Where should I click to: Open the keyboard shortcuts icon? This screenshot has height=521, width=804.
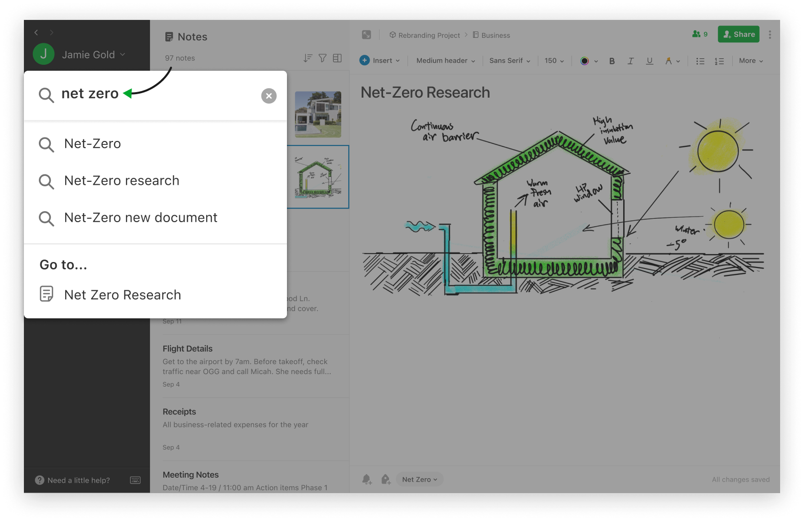click(135, 480)
